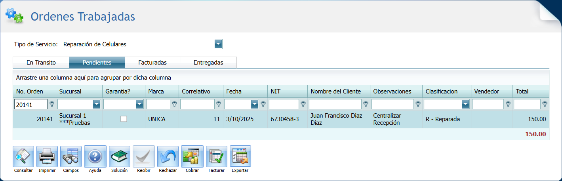Click the Solución book icon
The width and height of the screenshot is (562, 181).
point(120,156)
